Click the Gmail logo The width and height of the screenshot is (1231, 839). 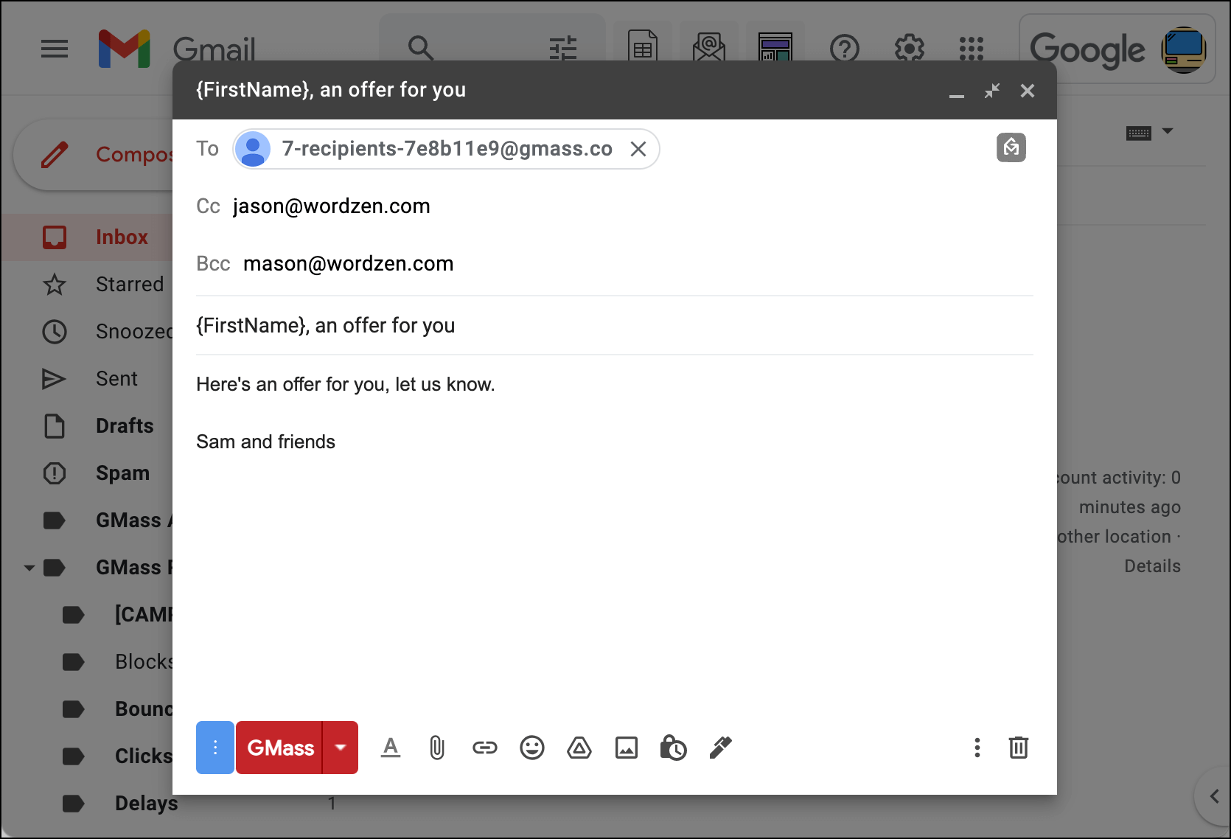coord(177,49)
